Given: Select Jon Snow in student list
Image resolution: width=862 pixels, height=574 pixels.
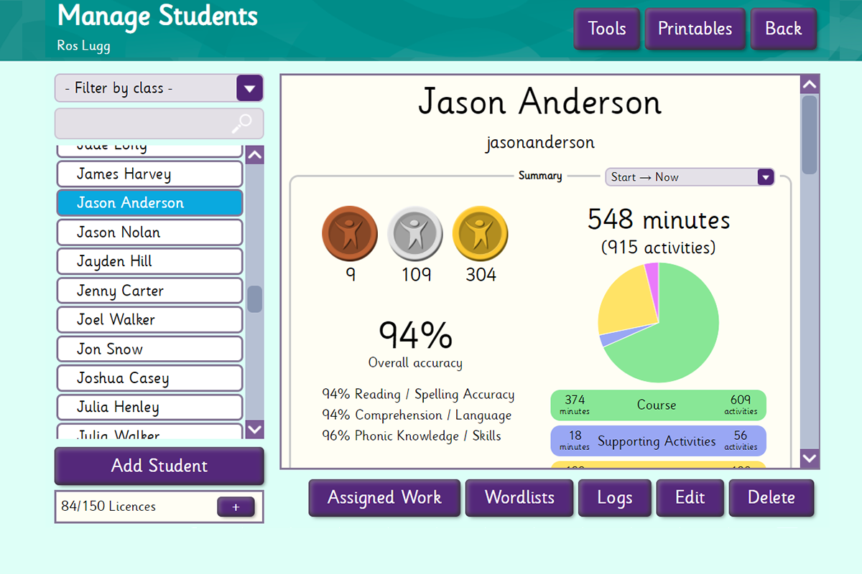Looking at the screenshot, I should (x=149, y=349).
